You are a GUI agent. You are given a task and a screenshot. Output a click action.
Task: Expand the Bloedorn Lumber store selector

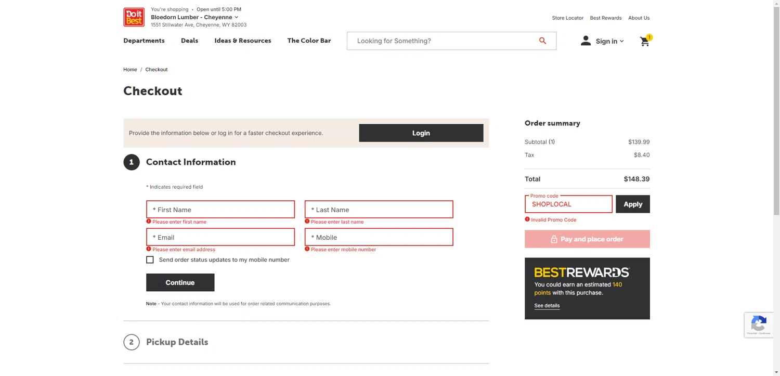point(194,17)
